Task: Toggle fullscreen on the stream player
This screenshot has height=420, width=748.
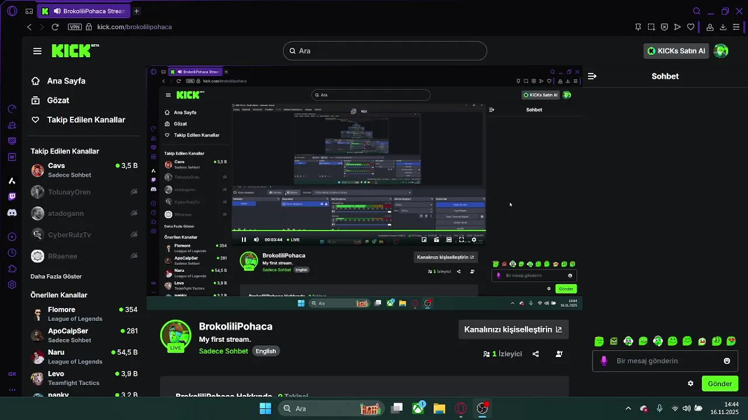Action: coord(461,239)
